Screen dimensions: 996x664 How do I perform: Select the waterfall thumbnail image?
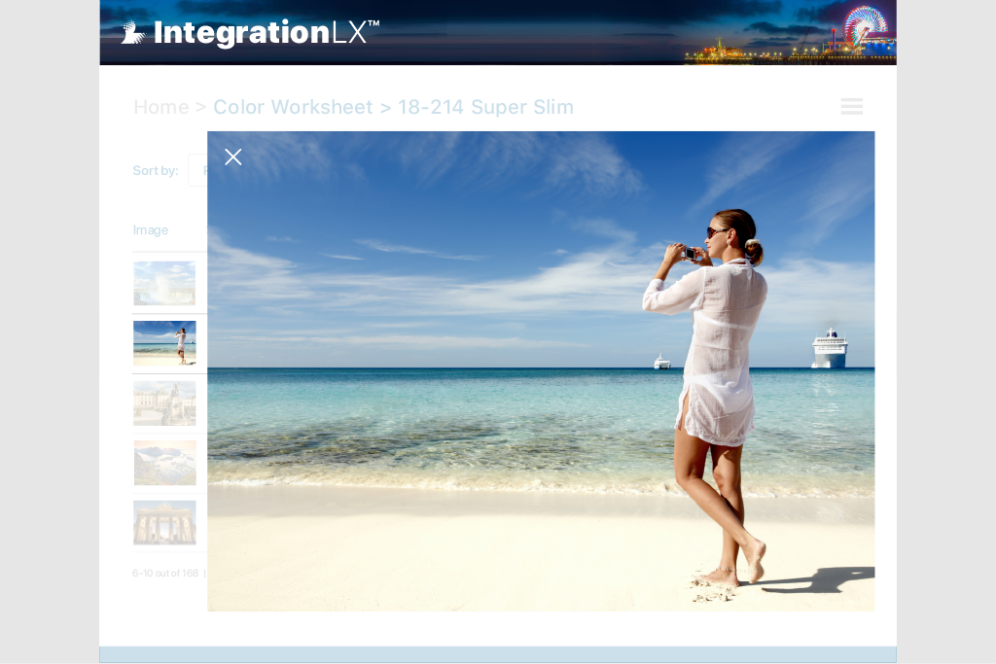(164, 283)
